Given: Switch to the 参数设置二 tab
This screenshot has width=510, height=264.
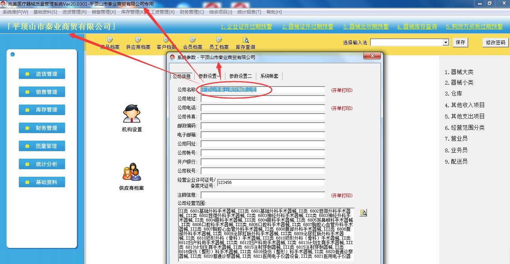Looking at the screenshot, I should 241,76.
